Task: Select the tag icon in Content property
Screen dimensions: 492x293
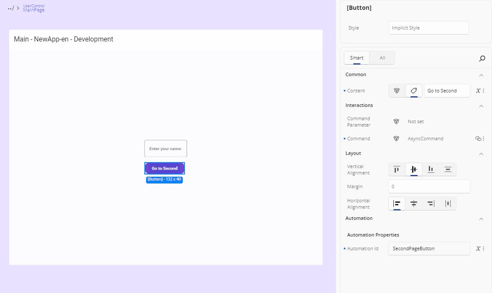Action: [x=413, y=90]
